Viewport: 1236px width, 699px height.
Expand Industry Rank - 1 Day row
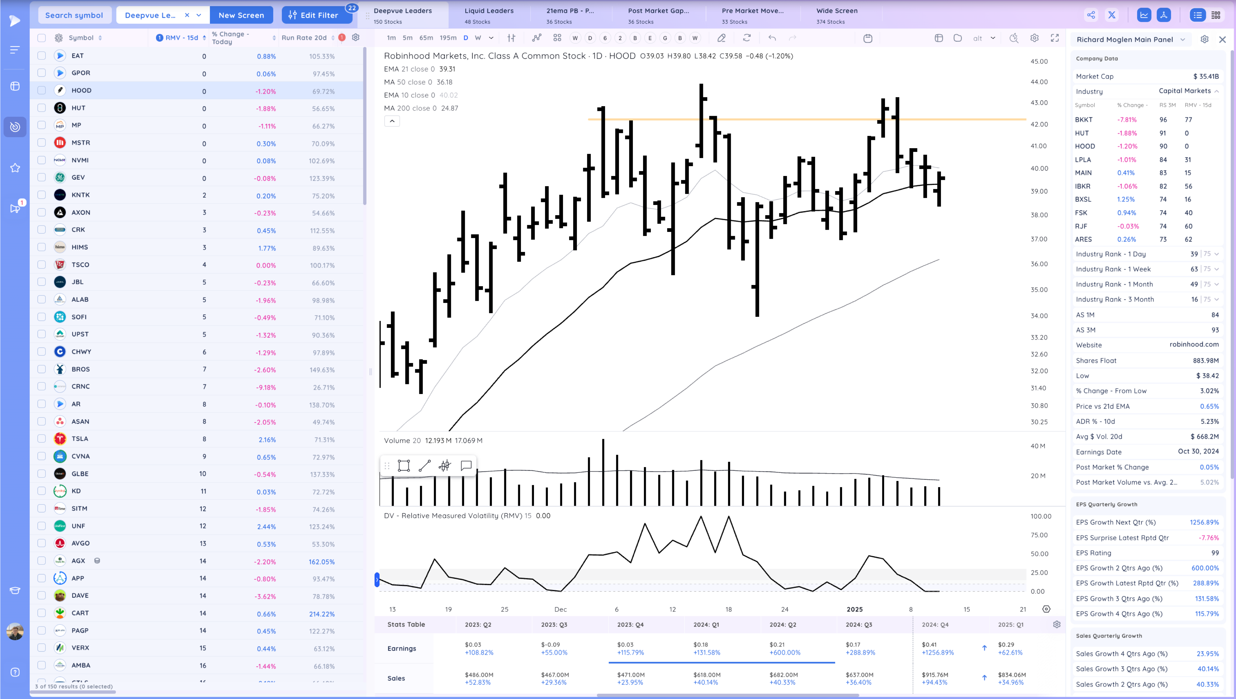click(x=1217, y=254)
